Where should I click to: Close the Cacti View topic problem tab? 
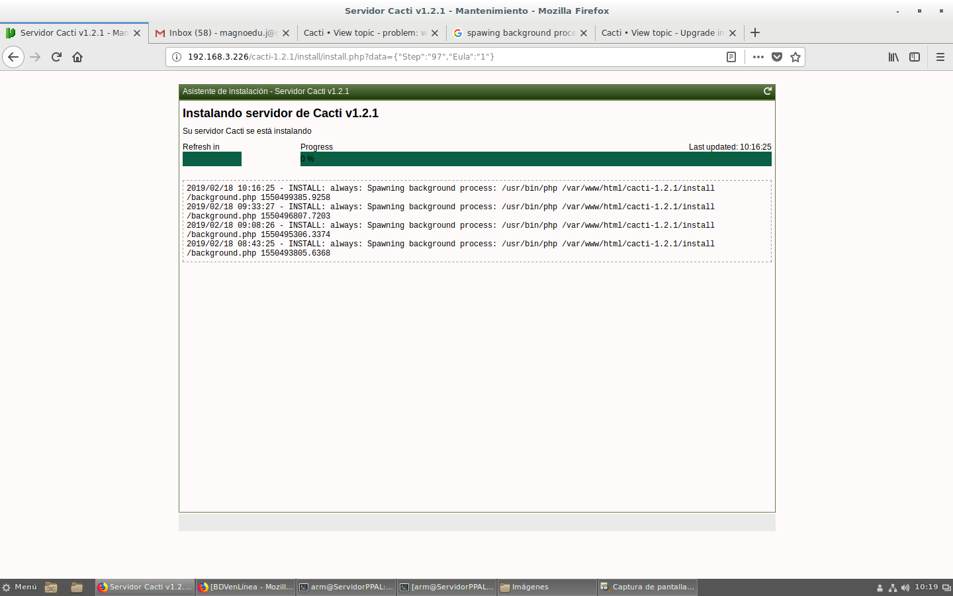point(435,33)
